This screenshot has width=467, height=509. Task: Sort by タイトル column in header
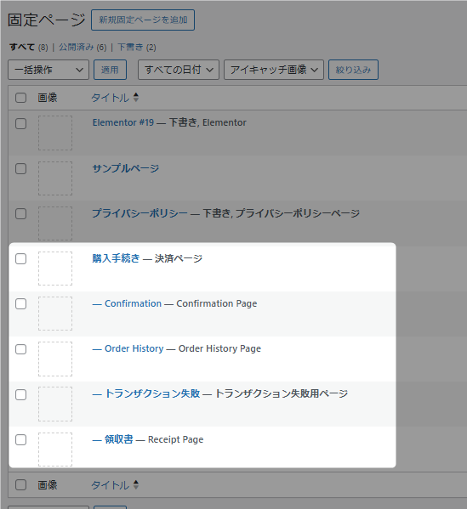pos(115,98)
